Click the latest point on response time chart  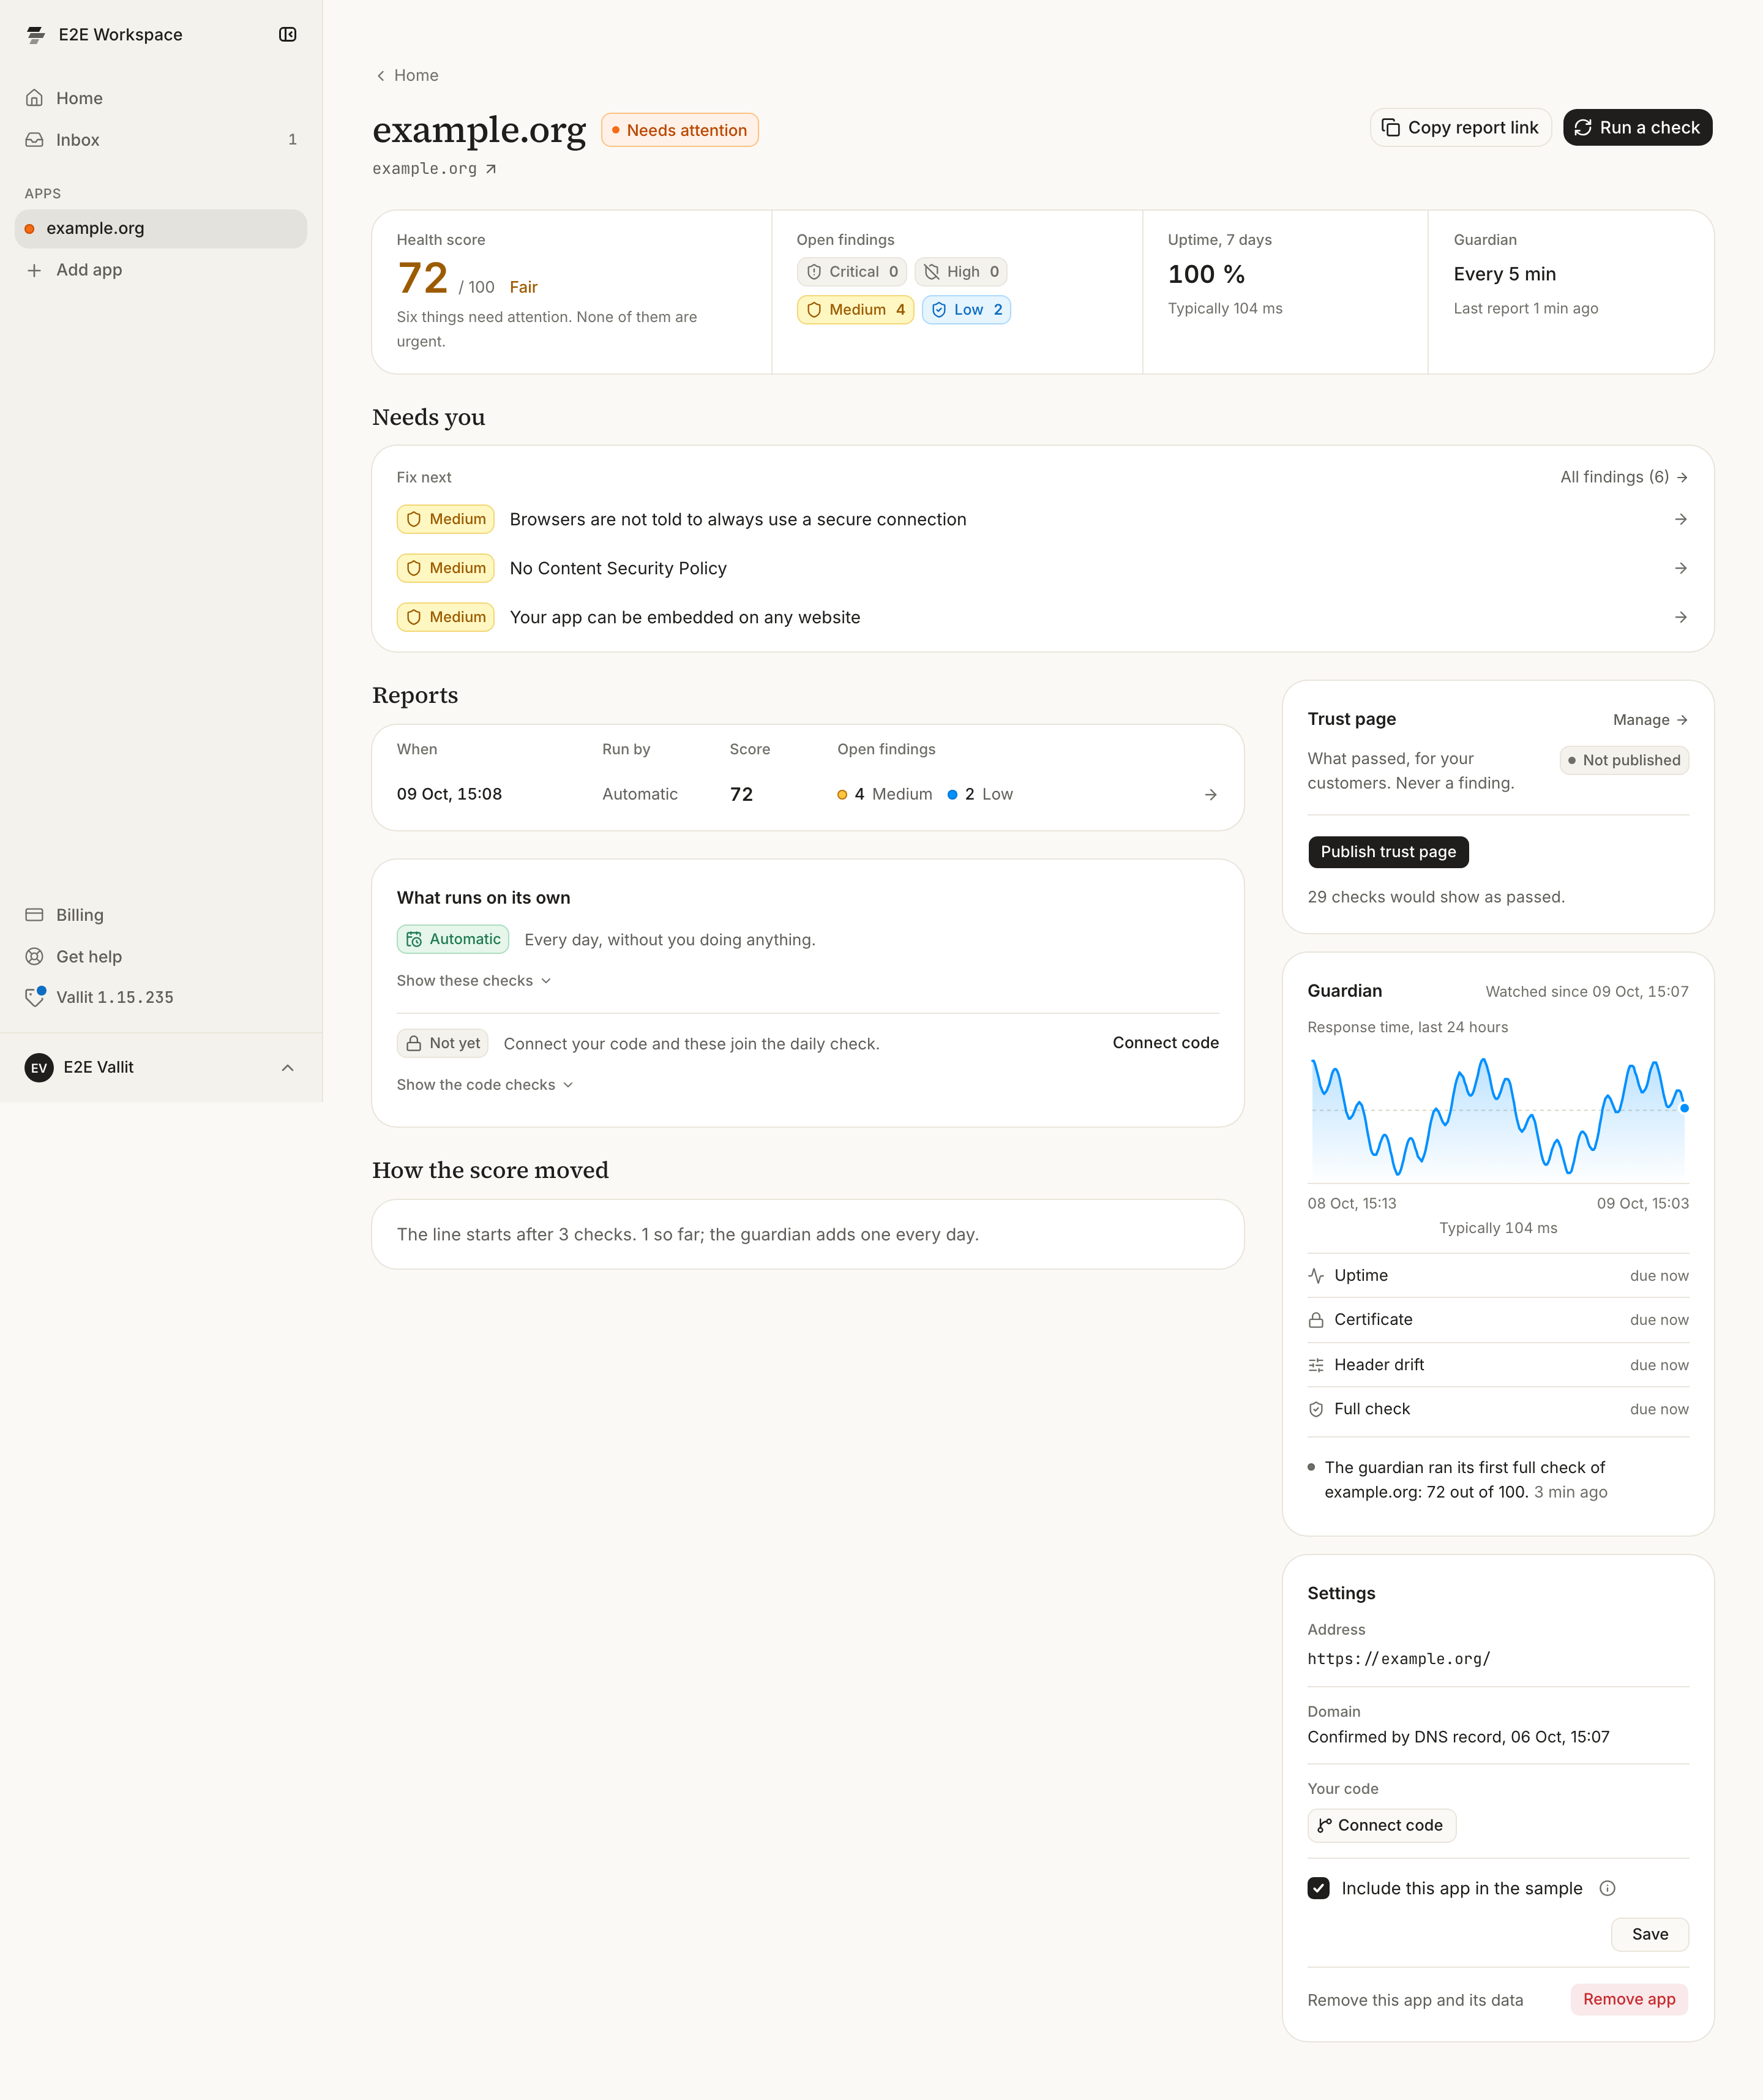(x=1684, y=1108)
